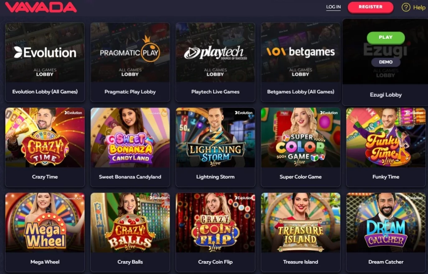
Task: Open the Betgames Lobby tile
Action: 301,62
